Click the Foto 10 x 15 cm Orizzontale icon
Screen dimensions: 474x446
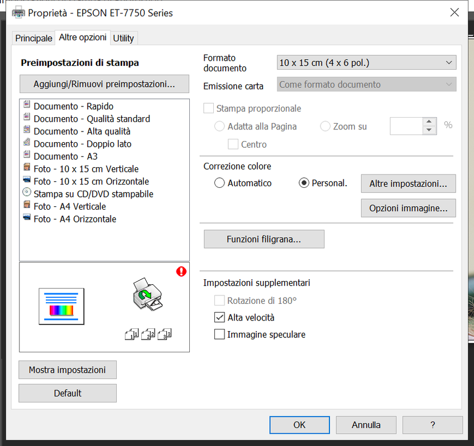click(x=27, y=180)
